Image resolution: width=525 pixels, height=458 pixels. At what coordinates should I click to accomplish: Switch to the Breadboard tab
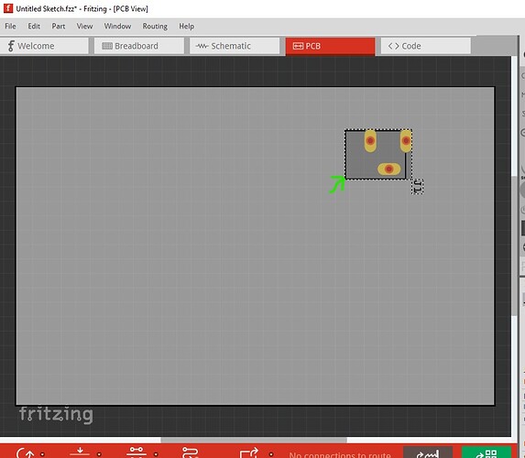[139, 46]
